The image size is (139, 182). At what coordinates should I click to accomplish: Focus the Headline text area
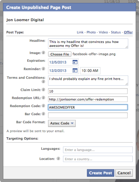click(x=88, y=44)
